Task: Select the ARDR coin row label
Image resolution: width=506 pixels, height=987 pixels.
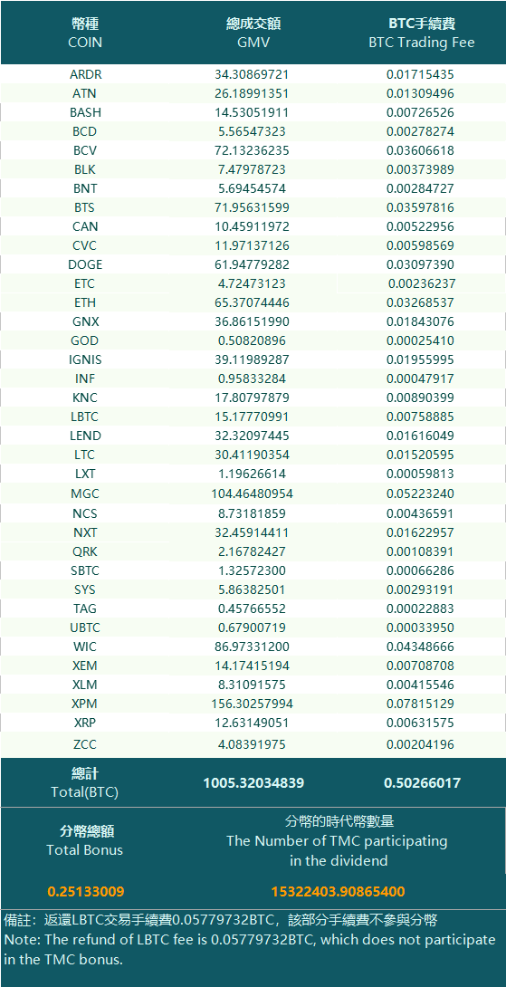Action: coord(86,74)
